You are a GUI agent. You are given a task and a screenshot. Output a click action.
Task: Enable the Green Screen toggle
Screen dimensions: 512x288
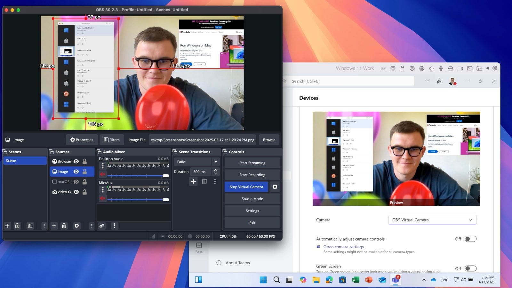point(470,268)
